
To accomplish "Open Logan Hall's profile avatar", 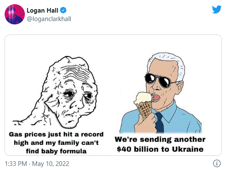I will tap(15, 14).
